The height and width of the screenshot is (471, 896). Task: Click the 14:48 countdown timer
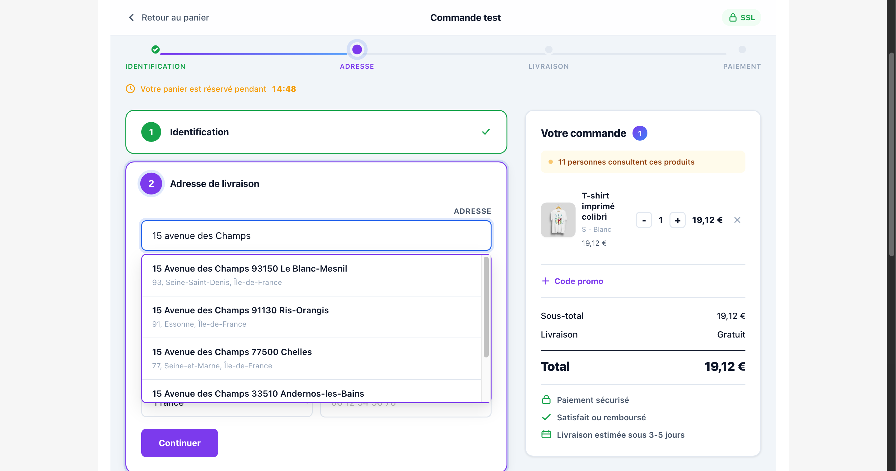[x=284, y=89]
